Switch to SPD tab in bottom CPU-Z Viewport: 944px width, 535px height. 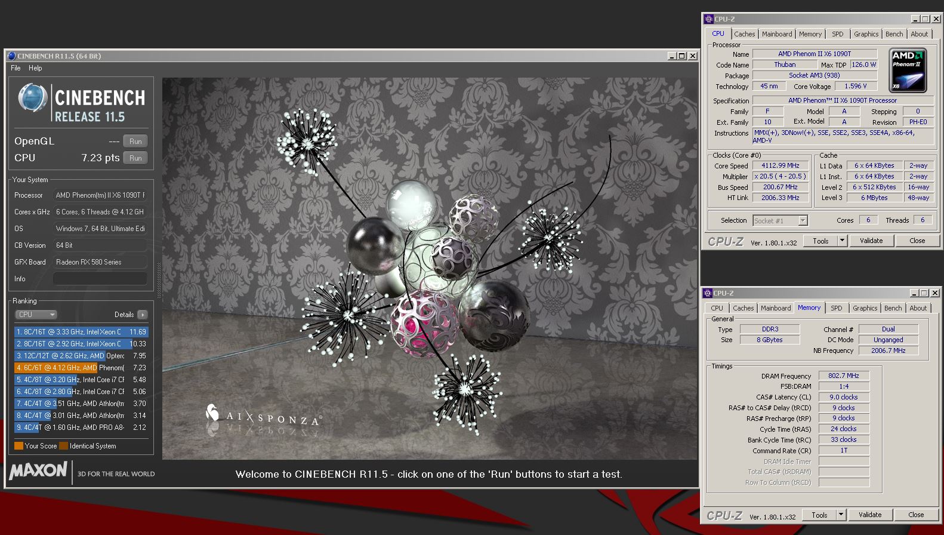point(837,308)
